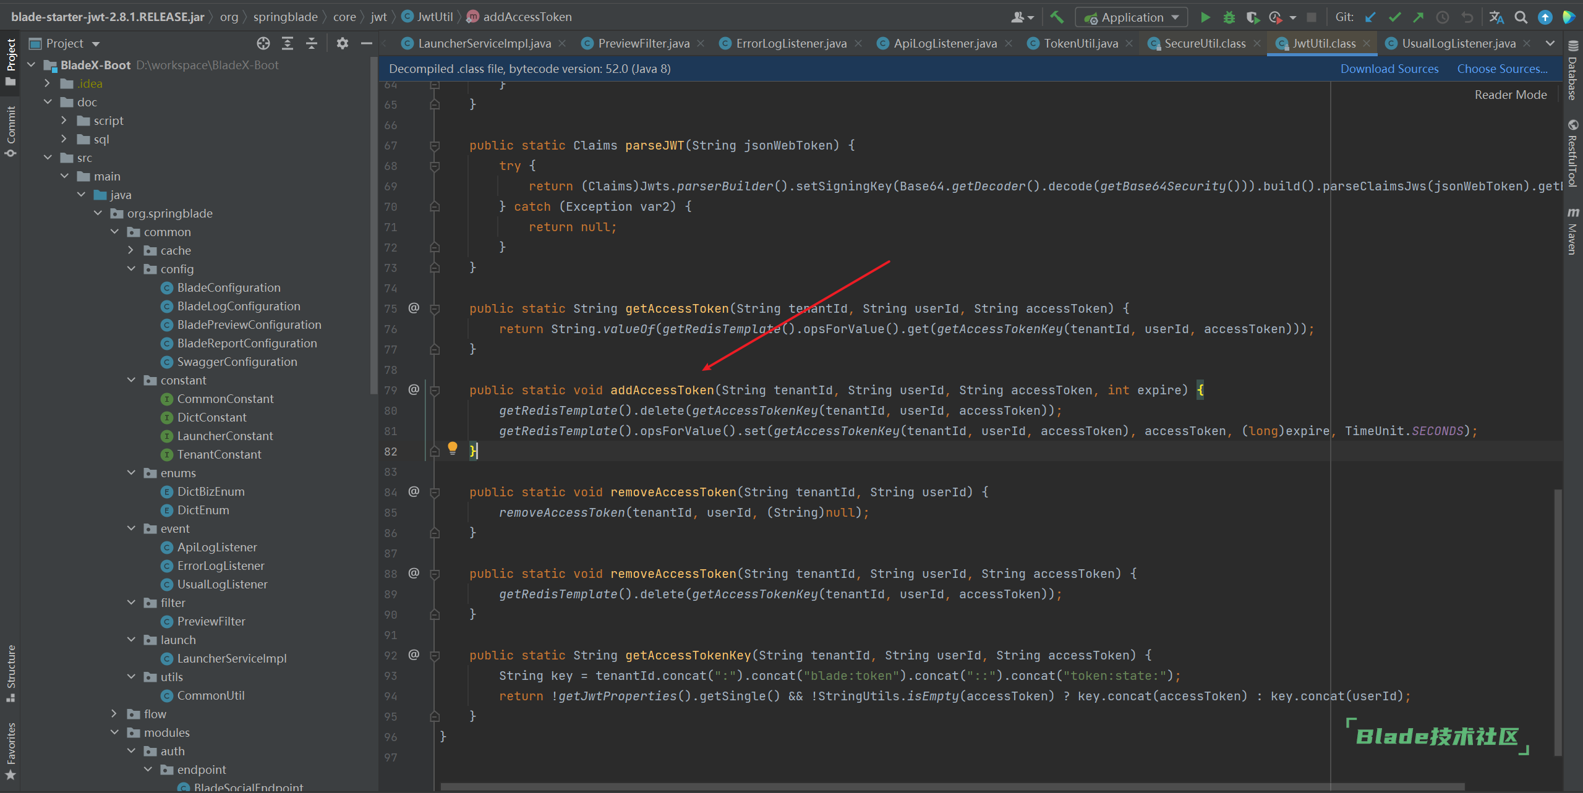Switch to the SecureUtil.class tab
Viewport: 1583px width, 793px height.
(x=1205, y=43)
